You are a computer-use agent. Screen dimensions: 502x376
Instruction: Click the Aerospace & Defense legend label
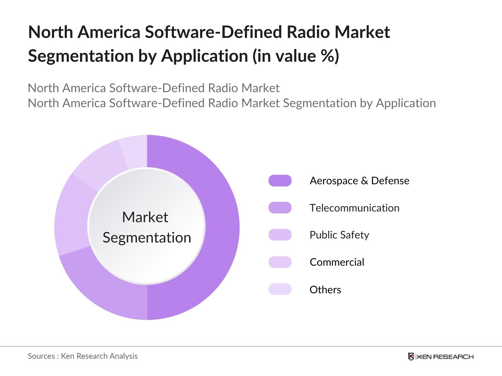359,181
